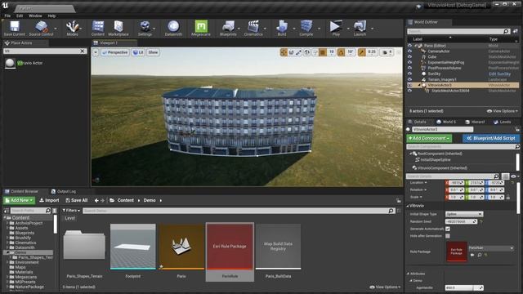Collapse the Attributes section
The height and width of the screenshot is (294, 523).
pos(408,274)
